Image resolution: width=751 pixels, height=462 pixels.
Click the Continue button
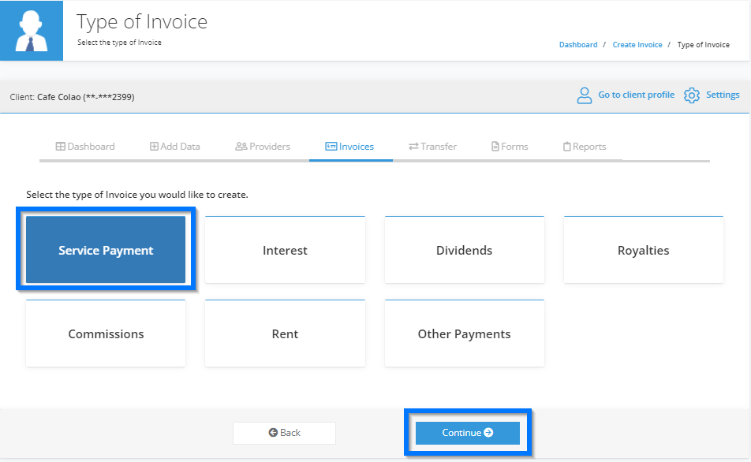[468, 433]
